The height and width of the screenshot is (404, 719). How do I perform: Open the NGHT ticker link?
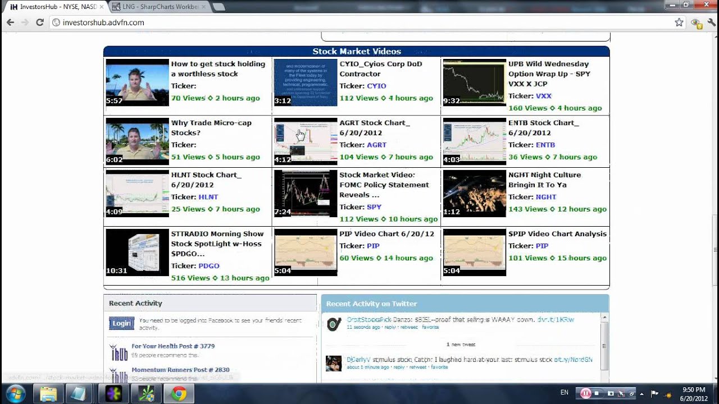tap(546, 197)
